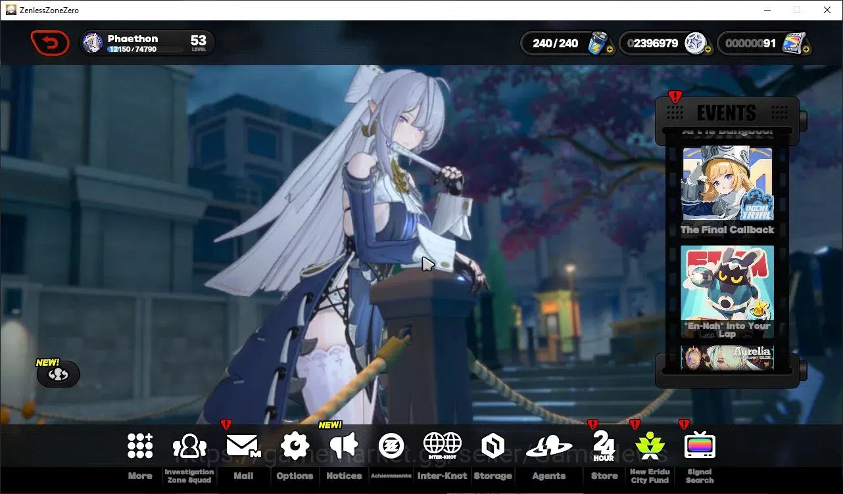The image size is (843, 494).
Task: Open "En-Nah" Into Your Lap event thumbnail
Action: tap(727, 283)
